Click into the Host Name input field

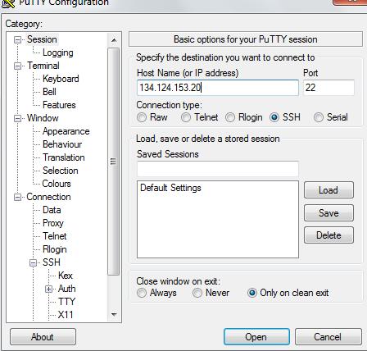(x=218, y=88)
